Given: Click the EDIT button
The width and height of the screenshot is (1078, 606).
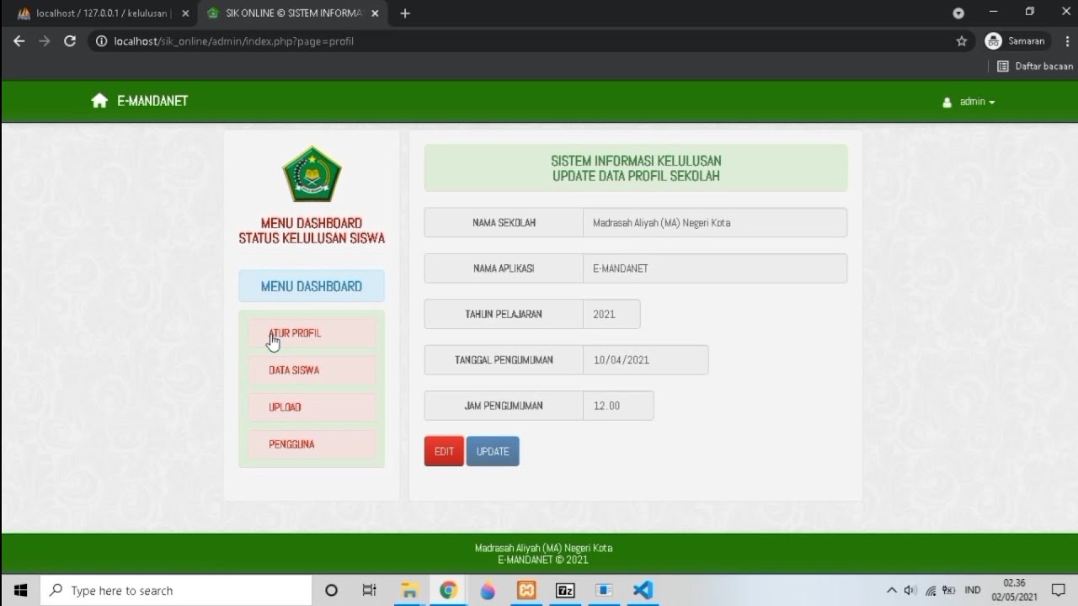Looking at the screenshot, I should [x=444, y=451].
